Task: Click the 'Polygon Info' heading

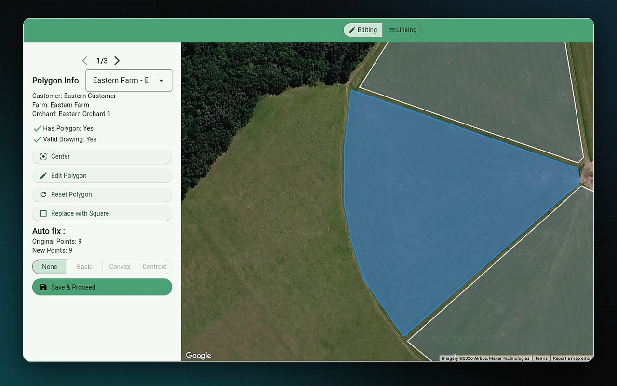Action: click(x=55, y=81)
